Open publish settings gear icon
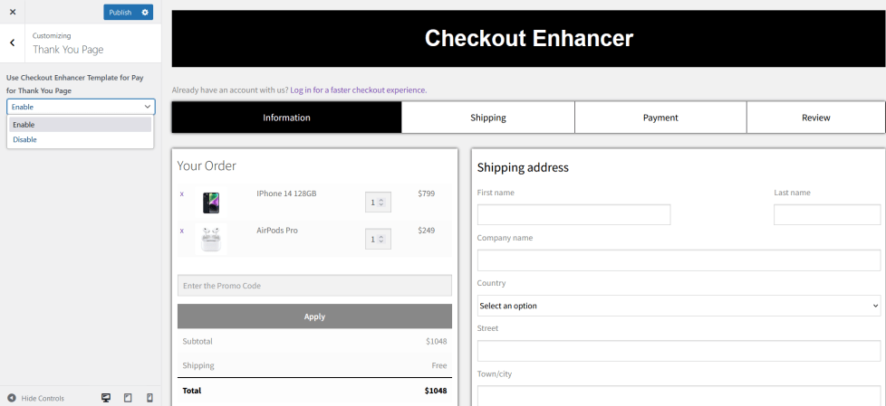Image resolution: width=886 pixels, height=406 pixels. (x=145, y=12)
